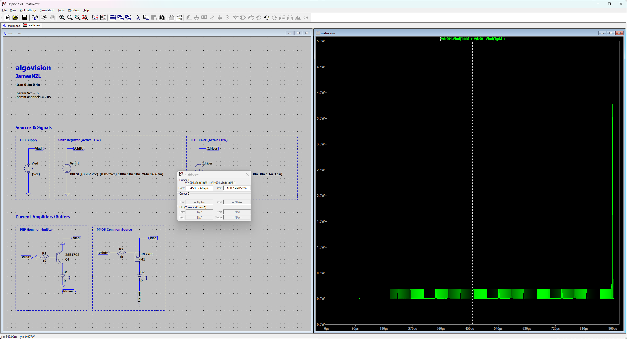Run simulation with the running man icon
Viewport: 627px width, 339px height.
pyautogui.click(x=44, y=18)
